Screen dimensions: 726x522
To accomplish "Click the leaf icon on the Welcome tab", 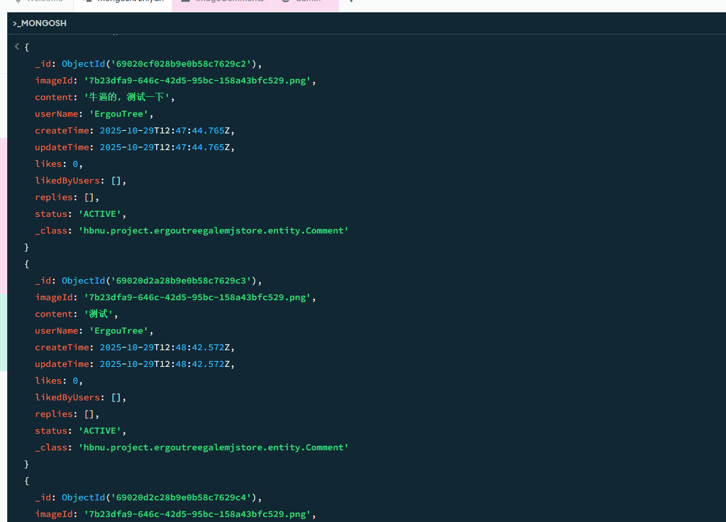I will [x=18, y=2].
